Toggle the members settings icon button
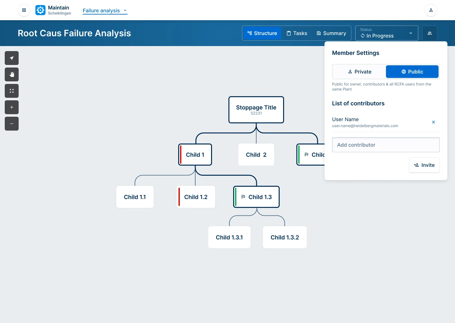 tap(430, 33)
